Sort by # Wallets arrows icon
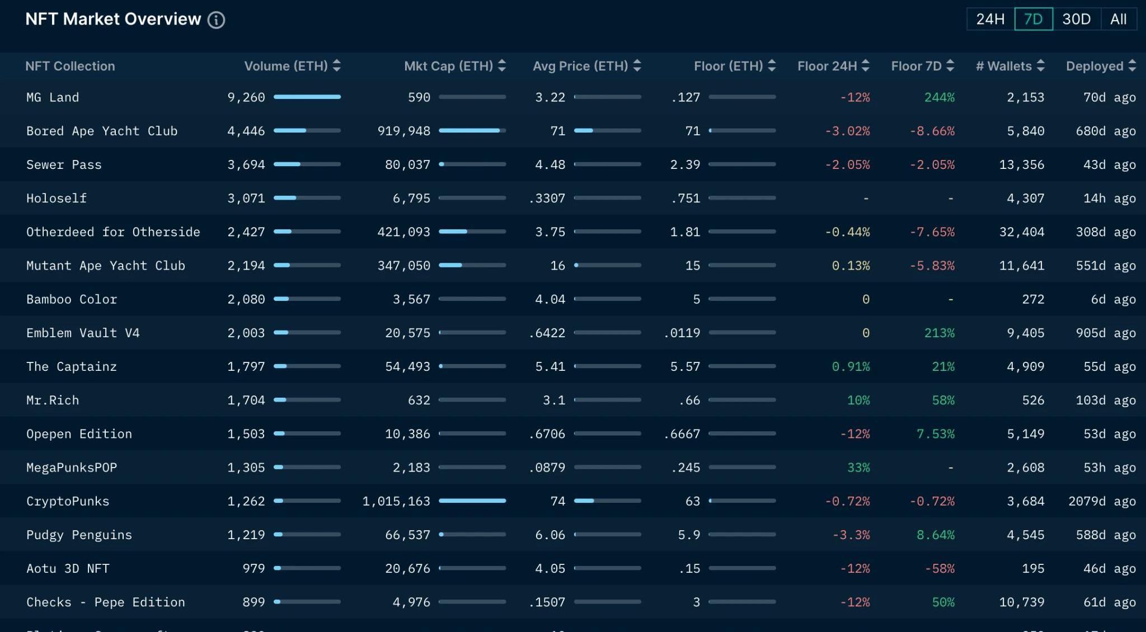 click(x=1040, y=66)
